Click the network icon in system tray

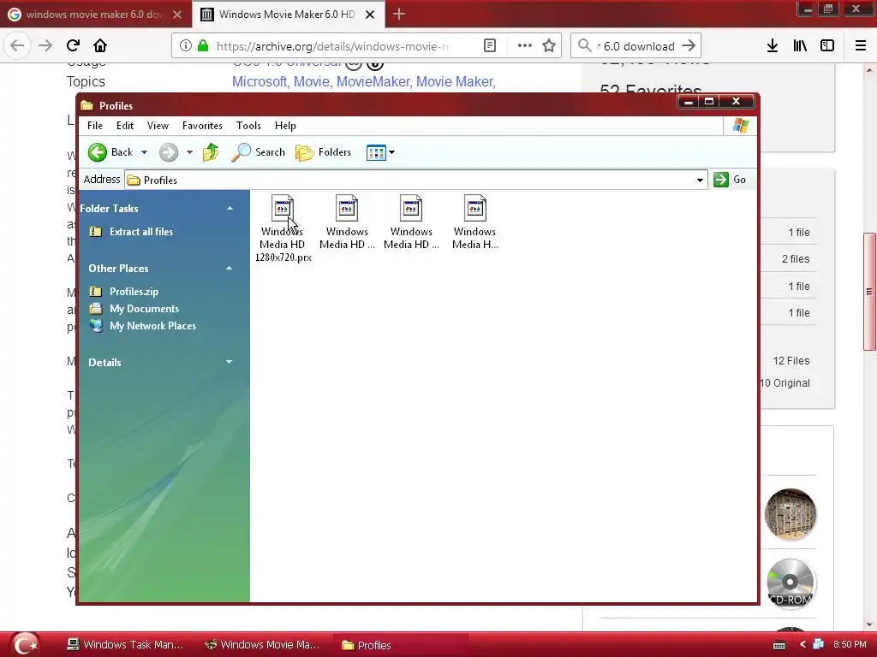point(819,645)
